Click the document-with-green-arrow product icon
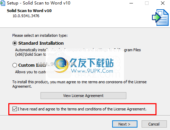Image resolution: width=170 pixels, height=130 pixels. 160,18
